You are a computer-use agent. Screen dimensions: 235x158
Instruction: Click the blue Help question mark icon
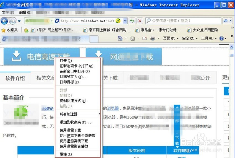click(x=221, y=38)
